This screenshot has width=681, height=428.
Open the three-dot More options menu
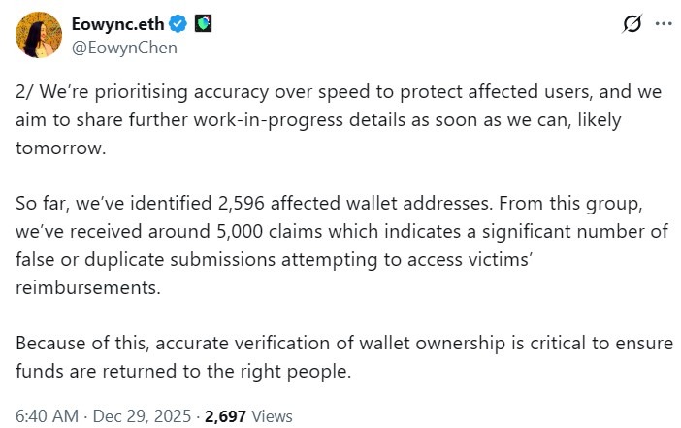click(x=663, y=23)
